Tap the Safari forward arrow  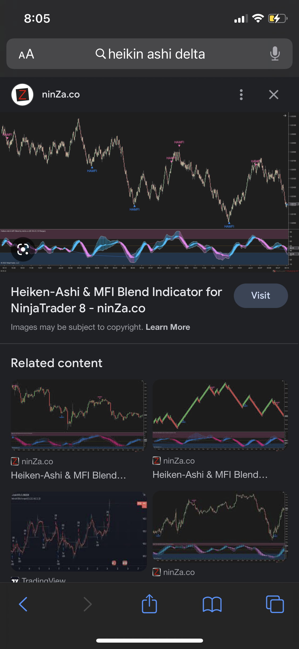pos(87,604)
